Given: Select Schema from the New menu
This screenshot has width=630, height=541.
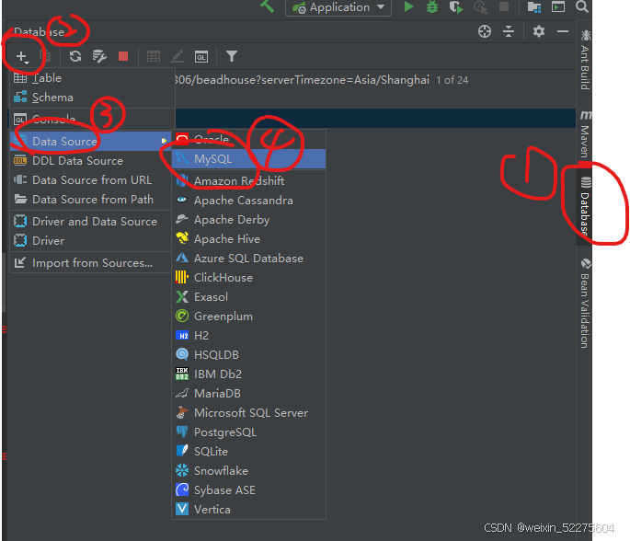Looking at the screenshot, I should 92,98.
